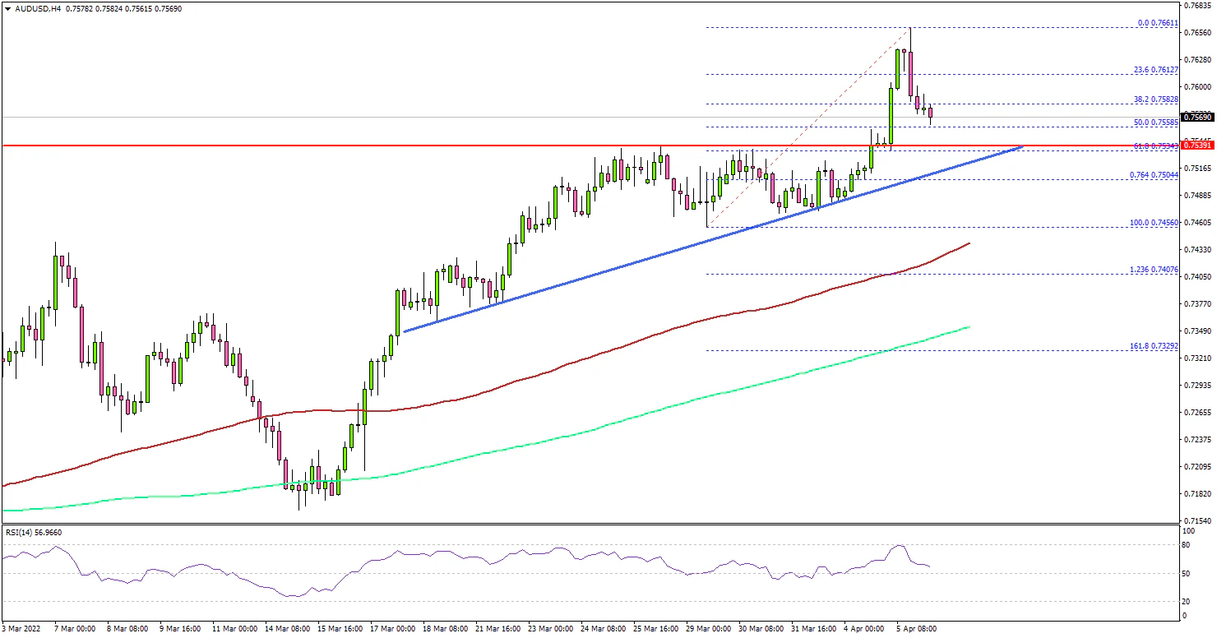The width and height of the screenshot is (1217, 638).
Task: Click the 17 Mar 00:00 time axis label
Action: (x=394, y=629)
